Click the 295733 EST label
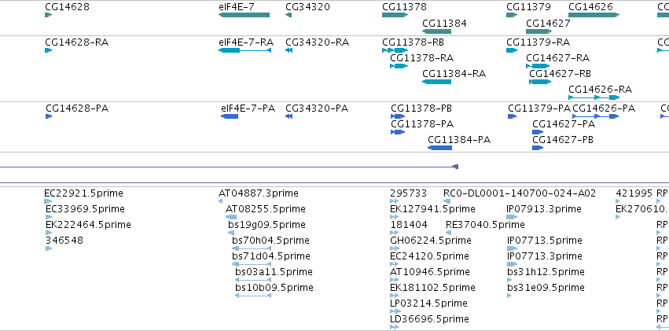The width and height of the screenshot is (669, 331). 408,193
